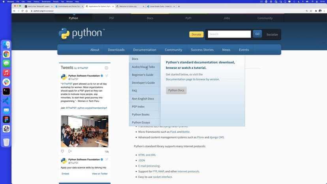The height and width of the screenshot is (184, 327).
Task: Choose PEP Index in the Documentation menu
Action: point(138,107)
